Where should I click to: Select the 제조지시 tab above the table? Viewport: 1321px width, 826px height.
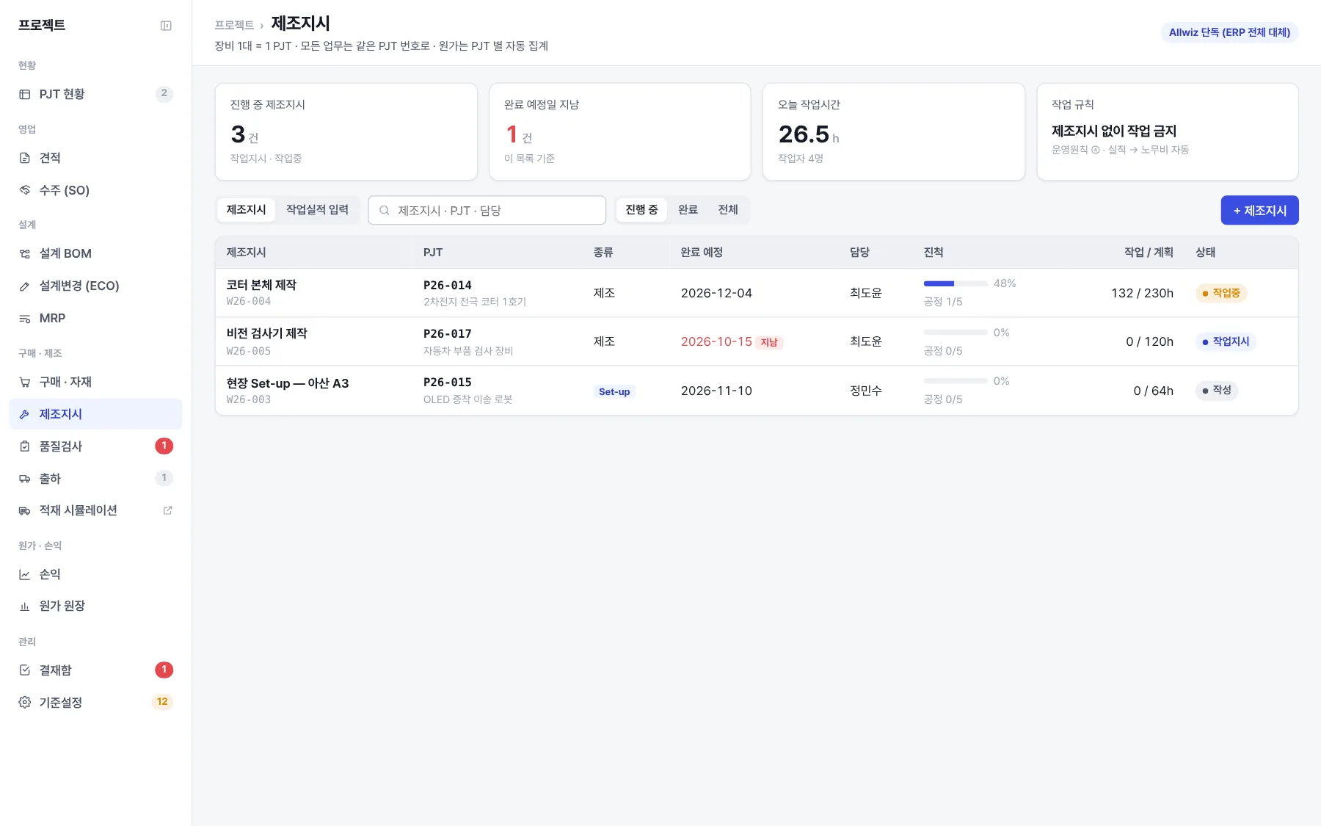246,210
